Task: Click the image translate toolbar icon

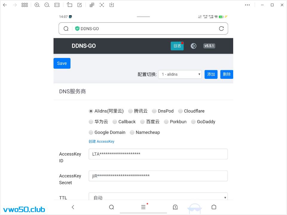Action: tap(92, 5)
